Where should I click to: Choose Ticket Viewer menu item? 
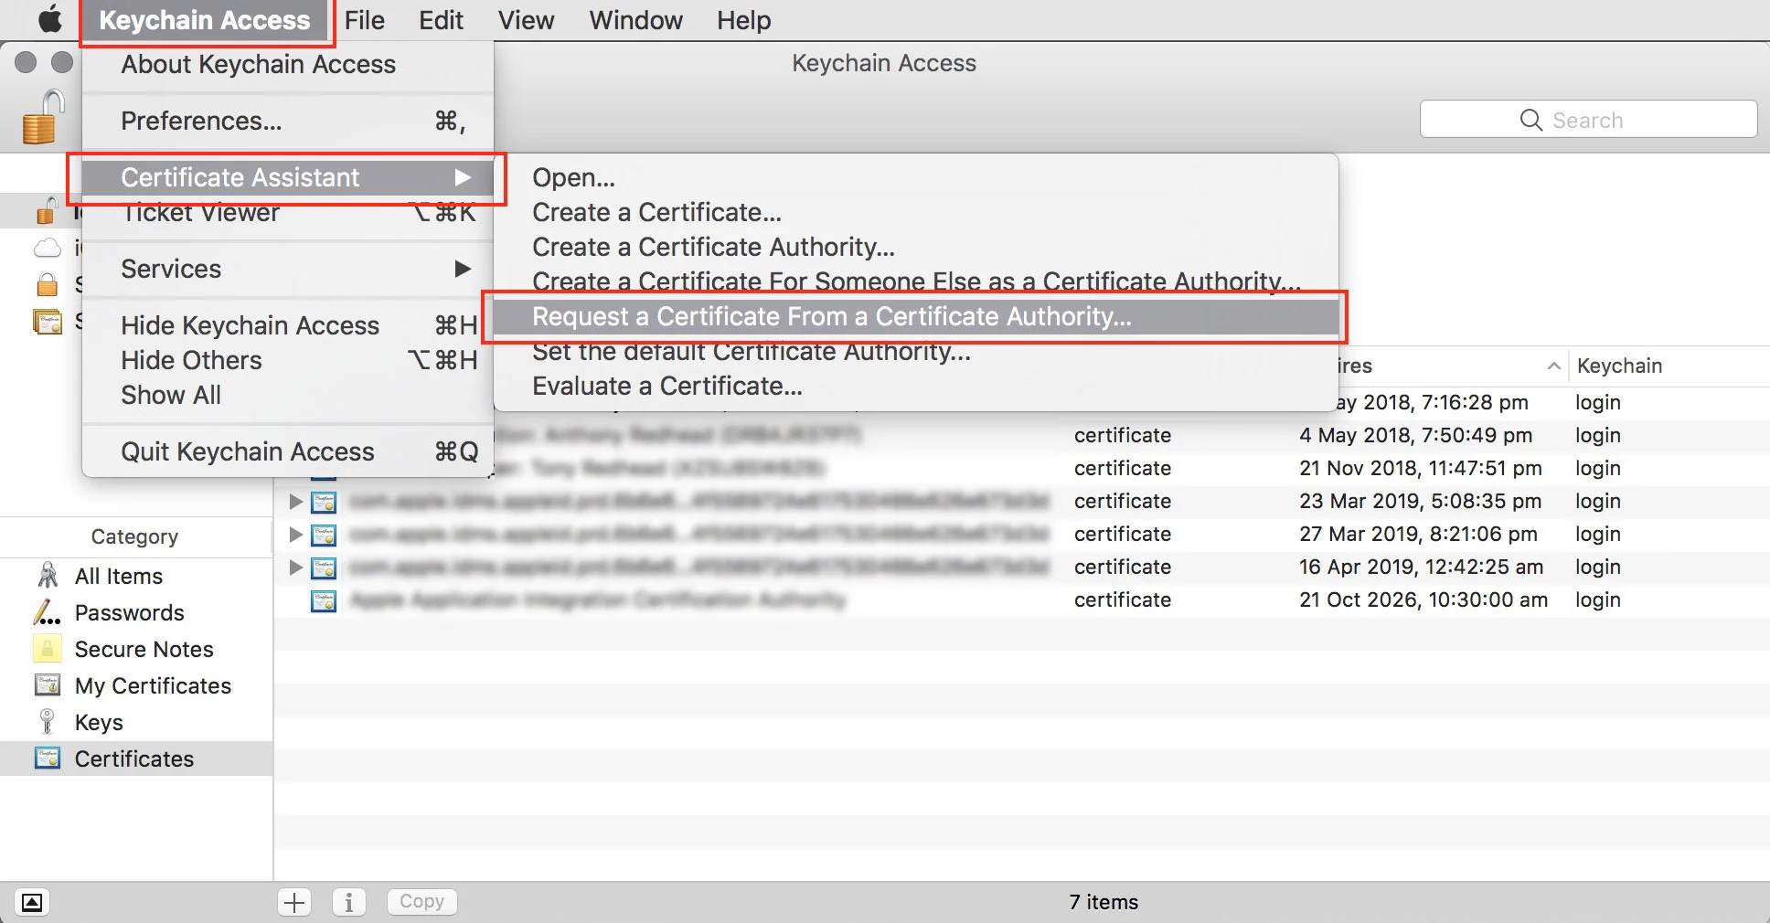pyautogui.click(x=288, y=213)
